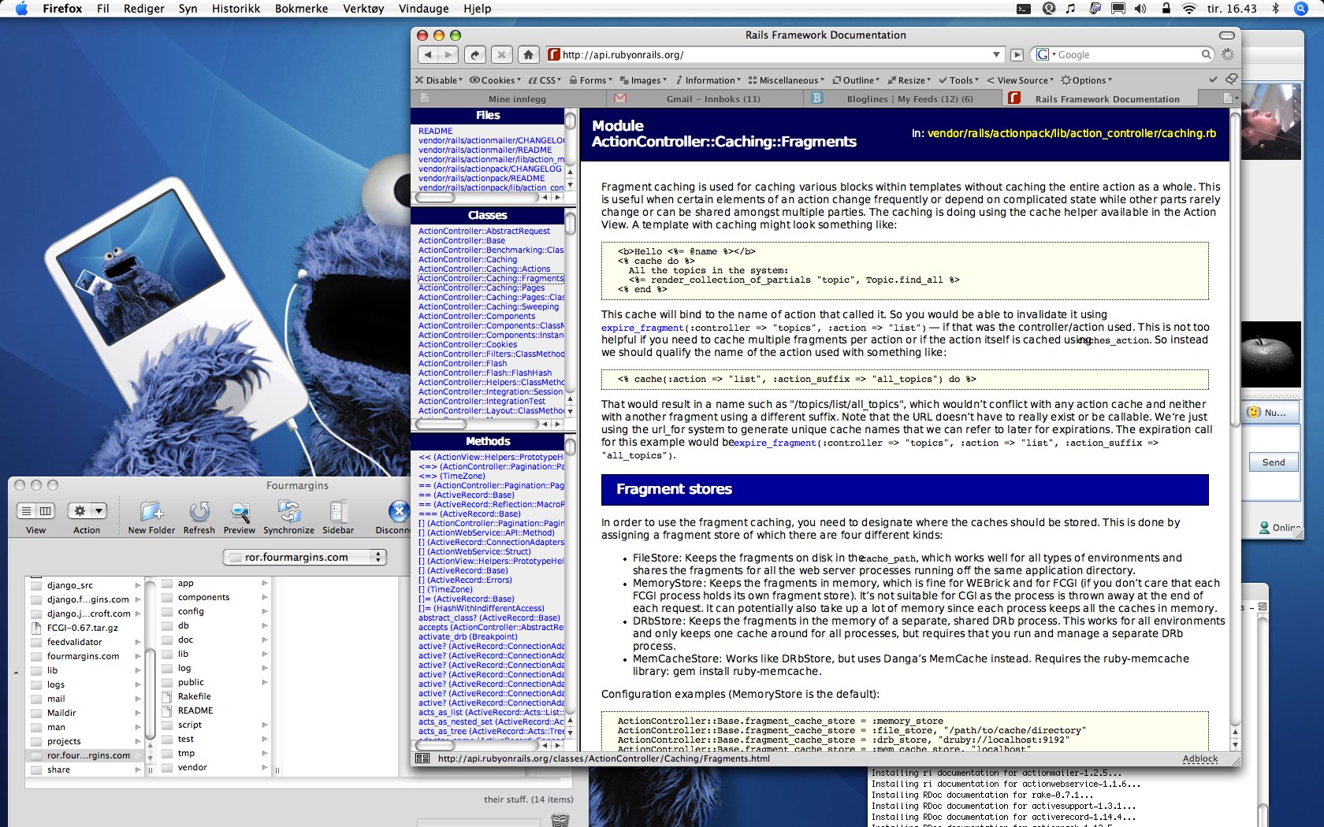
Task: Open the address bar history dropdown
Action: 996,54
